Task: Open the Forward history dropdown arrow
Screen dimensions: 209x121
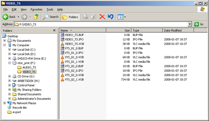Action: click(x=30, y=17)
